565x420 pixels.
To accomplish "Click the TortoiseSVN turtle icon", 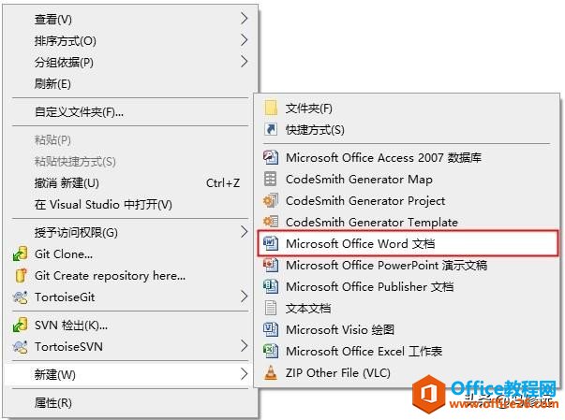I will point(20,347).
